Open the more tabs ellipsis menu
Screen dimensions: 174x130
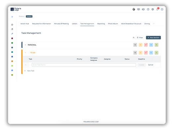pos(154,24)
